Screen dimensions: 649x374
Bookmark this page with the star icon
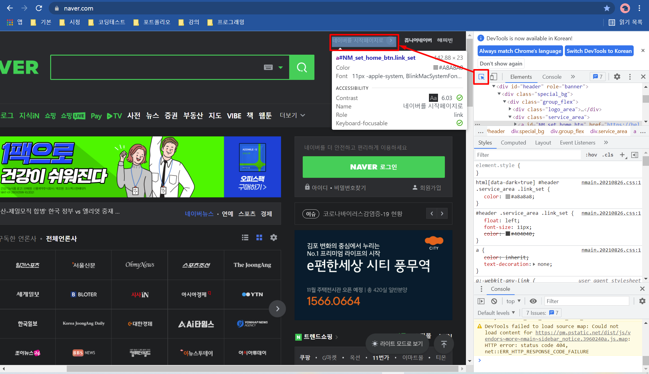pyautogui.click(x=607, y=8)
